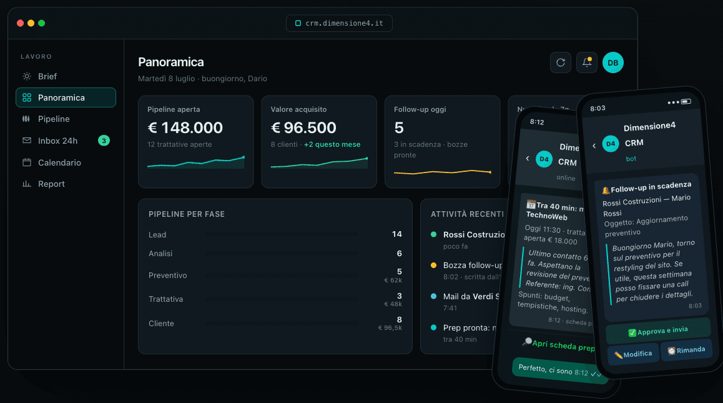Click Pipeline aperta sparkline chart
Viewport: 723px width, 403px height.
(196, 162)
